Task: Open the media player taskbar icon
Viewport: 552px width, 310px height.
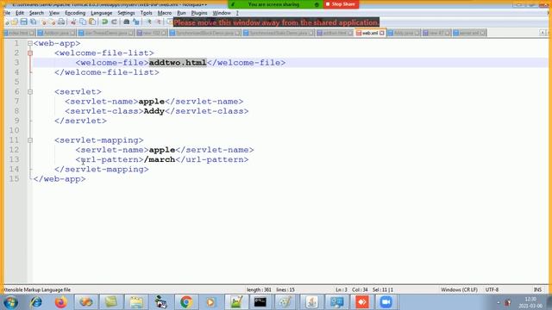Action: coord(210,302)
